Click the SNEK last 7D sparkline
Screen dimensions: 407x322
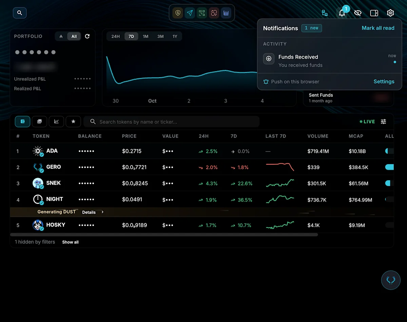coord(280,183)
